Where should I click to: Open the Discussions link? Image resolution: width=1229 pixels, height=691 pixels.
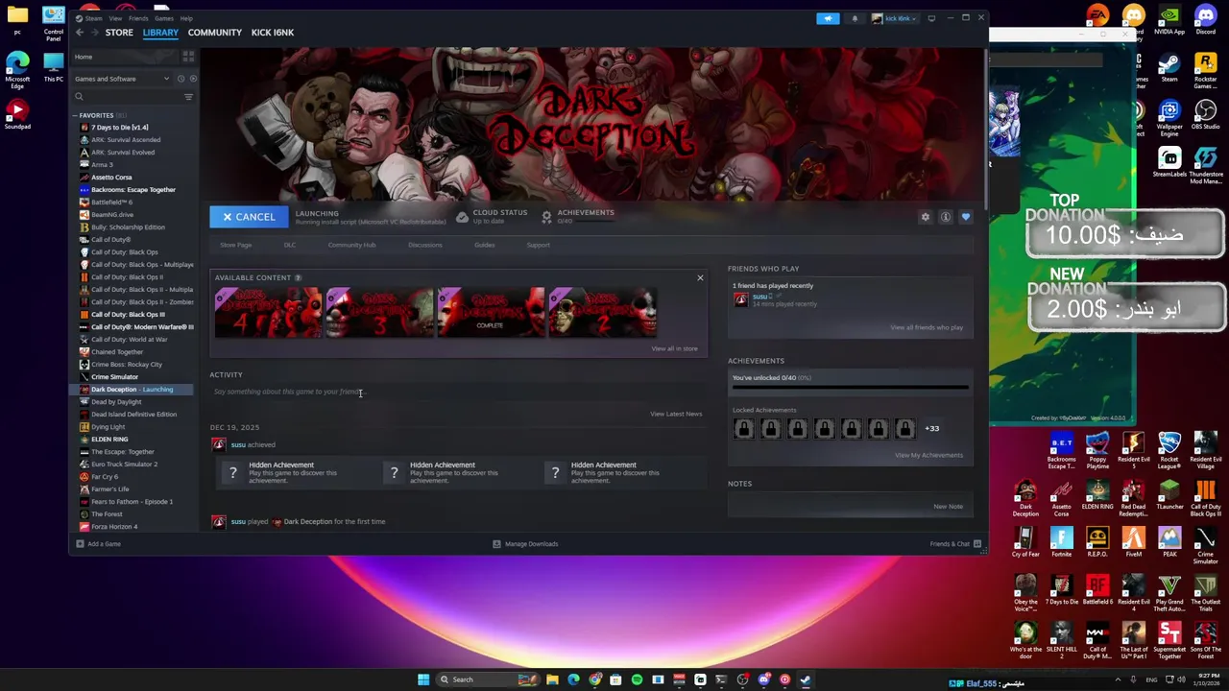(x=425, y=245)
